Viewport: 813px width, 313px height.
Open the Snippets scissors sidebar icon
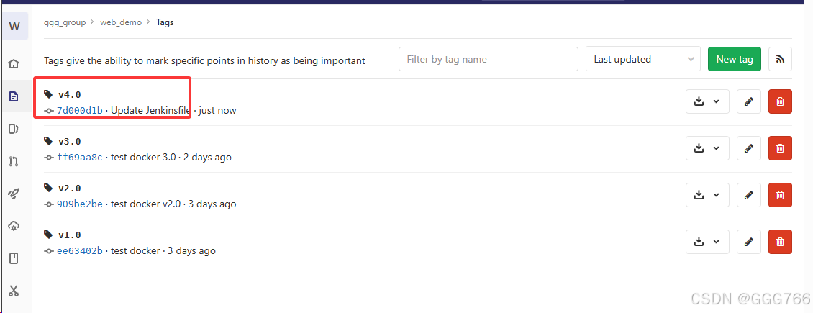click(x=14, y=291)
